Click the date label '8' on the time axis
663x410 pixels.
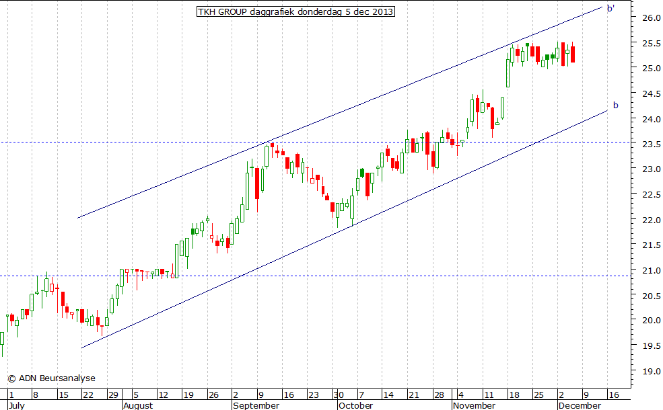pos(36,395)
